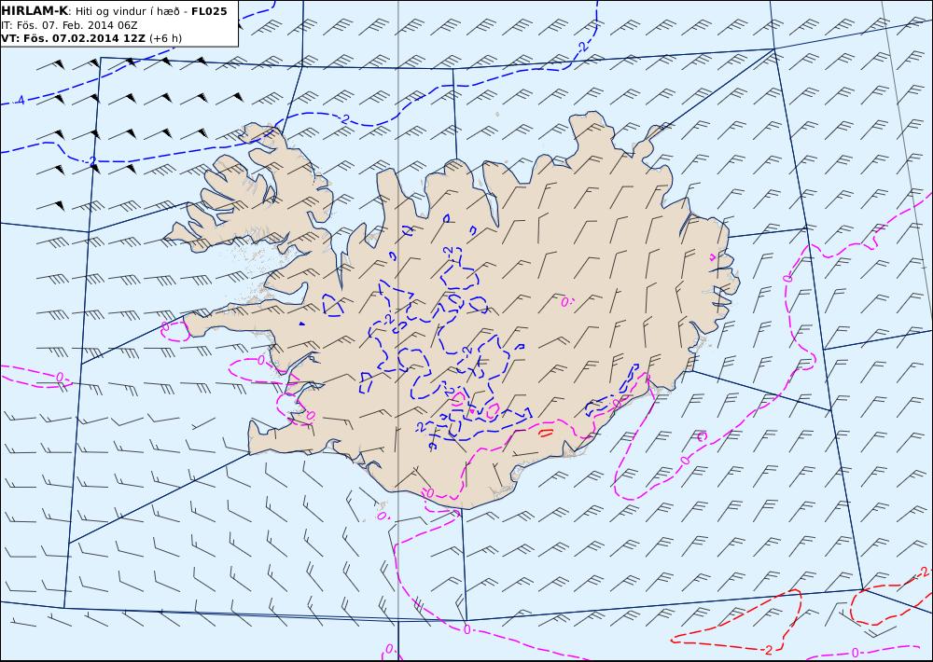Click the 'IT: Fös. 07. Feb. 2014 06Z' line
The image size is (933, 662).
coord(70,25)
